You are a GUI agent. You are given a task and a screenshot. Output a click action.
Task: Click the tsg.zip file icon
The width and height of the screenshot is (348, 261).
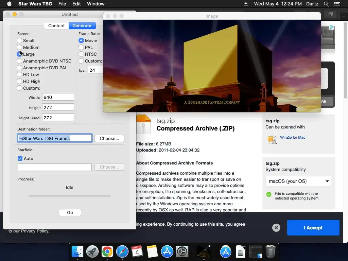(x=144, y=124)
